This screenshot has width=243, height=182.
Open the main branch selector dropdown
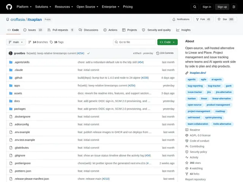point(16,42)
